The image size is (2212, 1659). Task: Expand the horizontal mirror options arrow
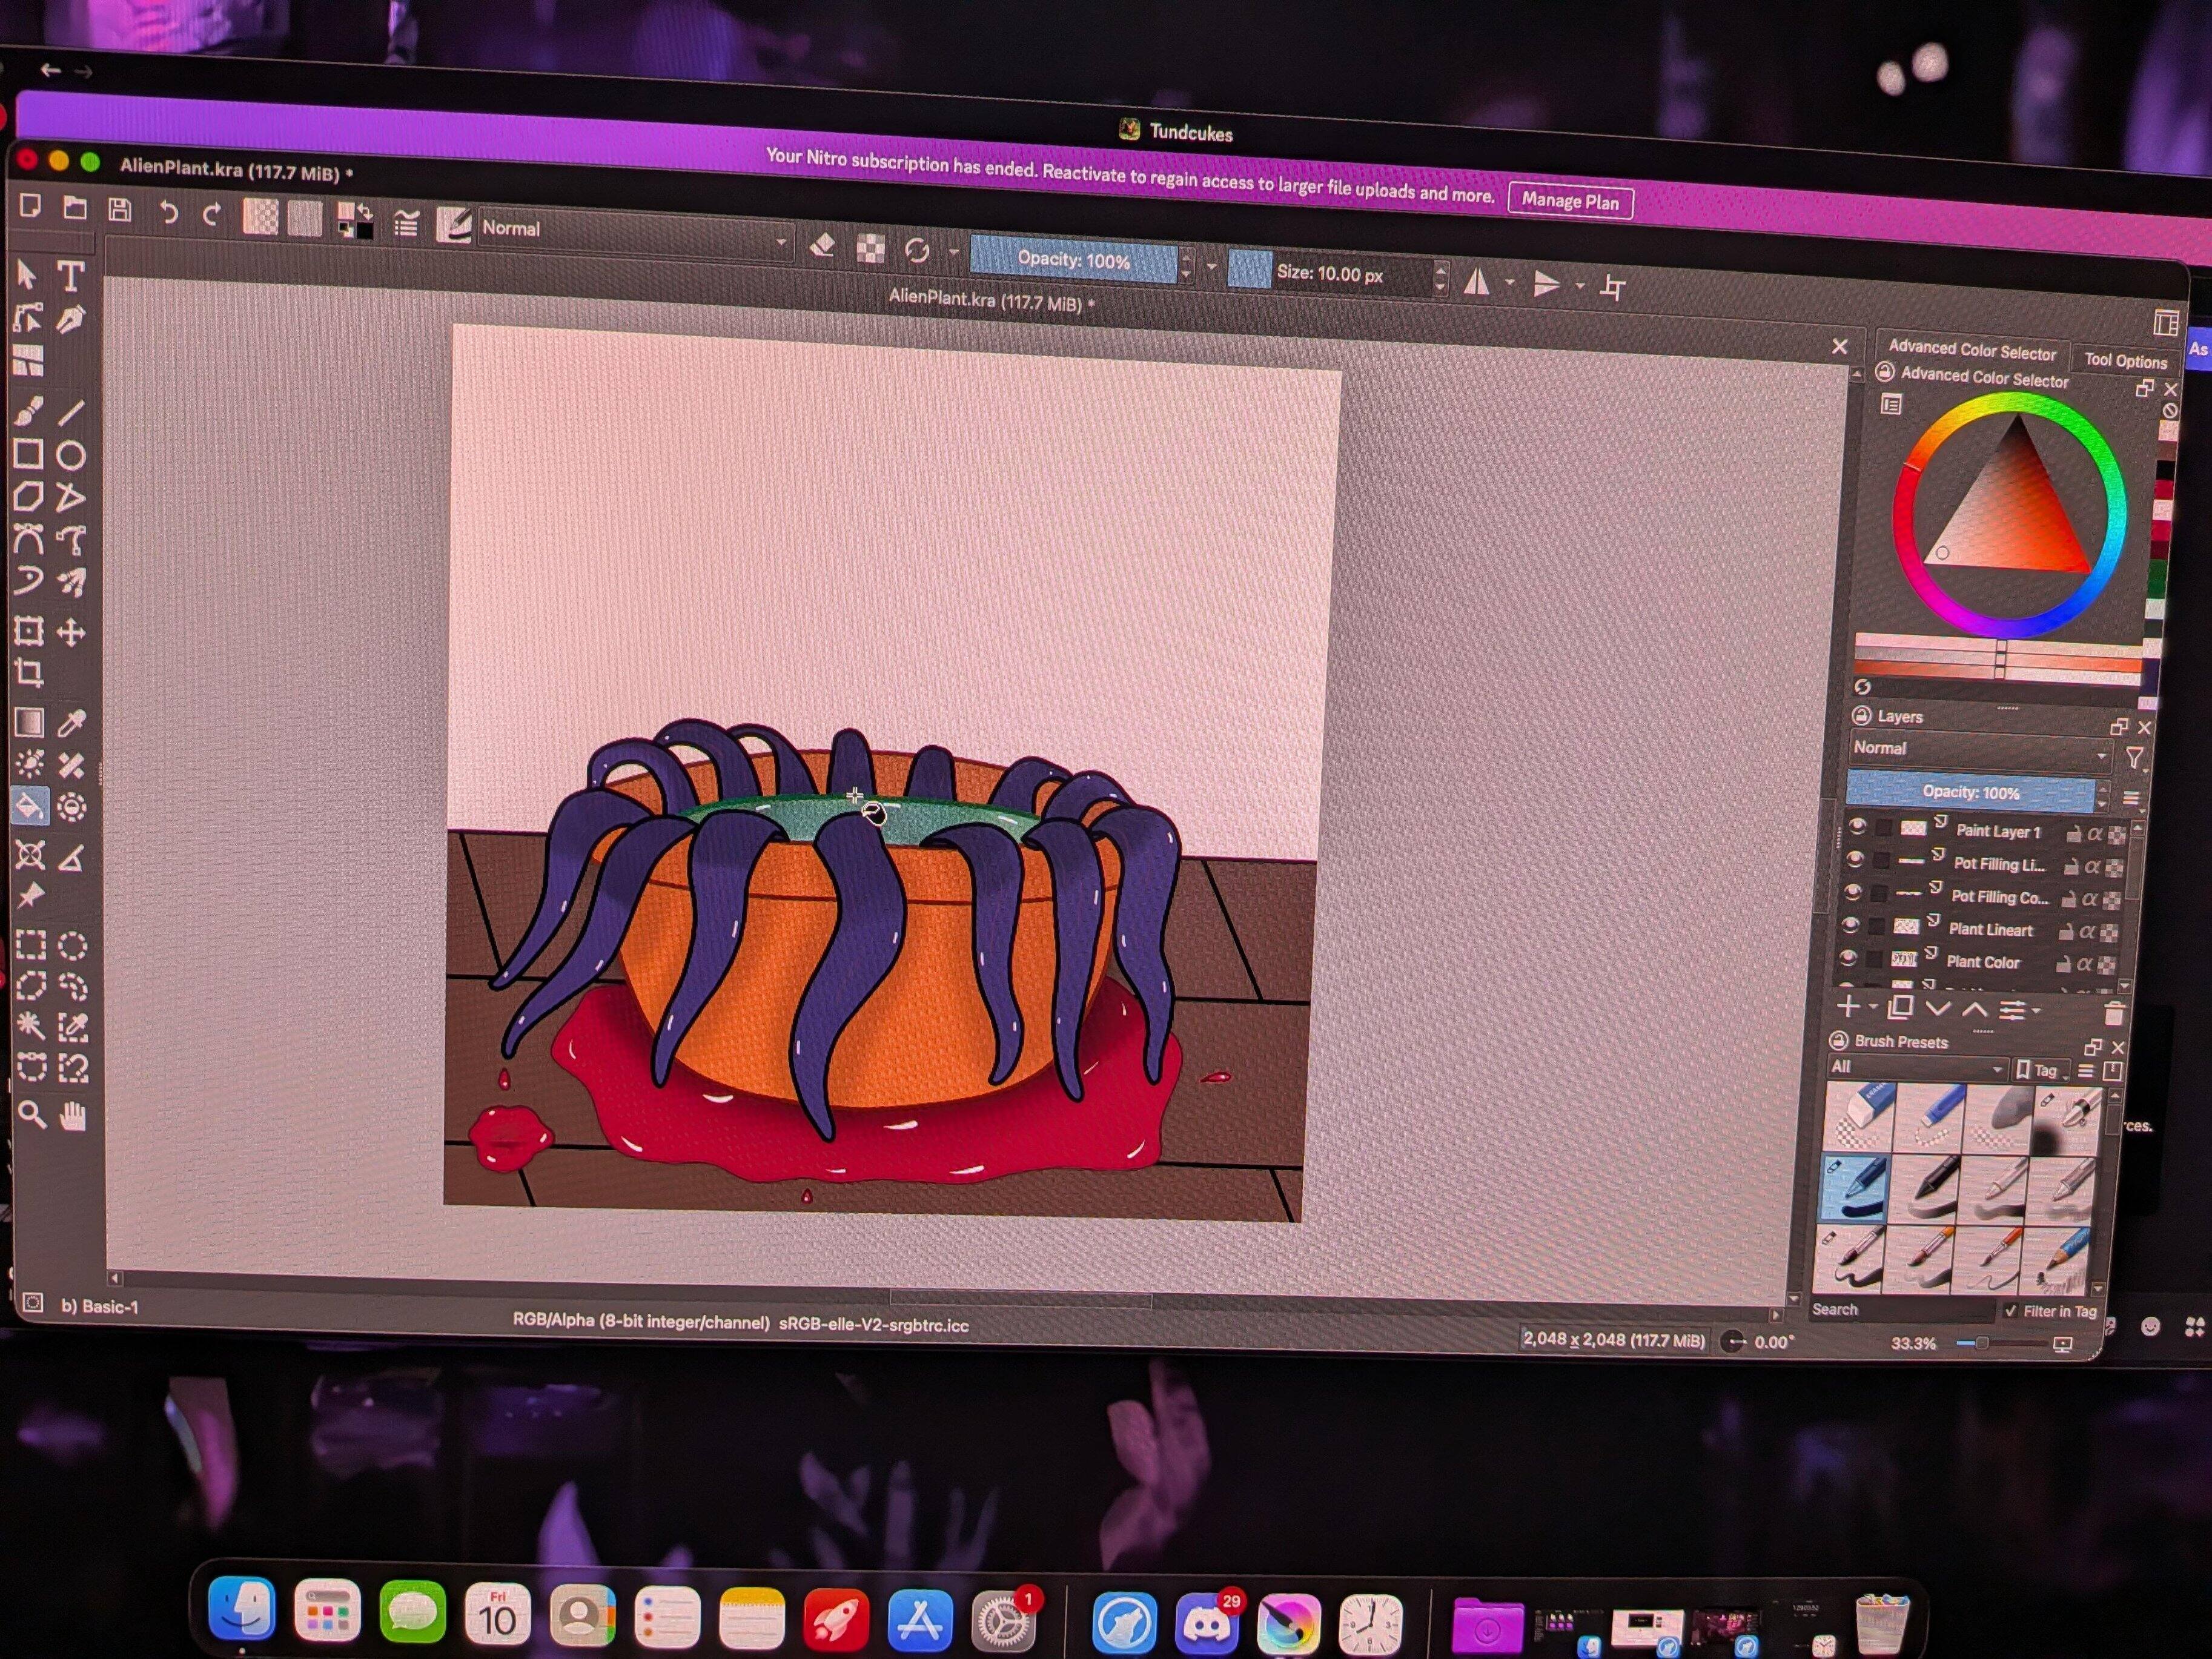1509,283
